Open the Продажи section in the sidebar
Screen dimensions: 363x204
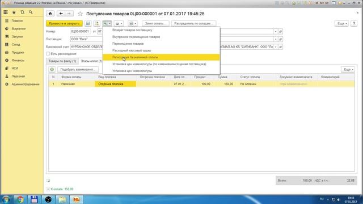point(18,53)
